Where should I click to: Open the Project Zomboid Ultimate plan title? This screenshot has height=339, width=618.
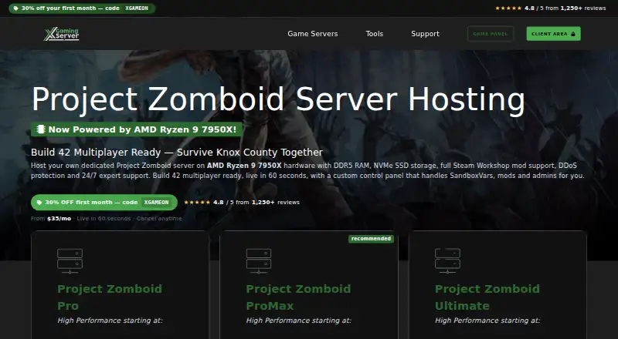pos(487,297)
